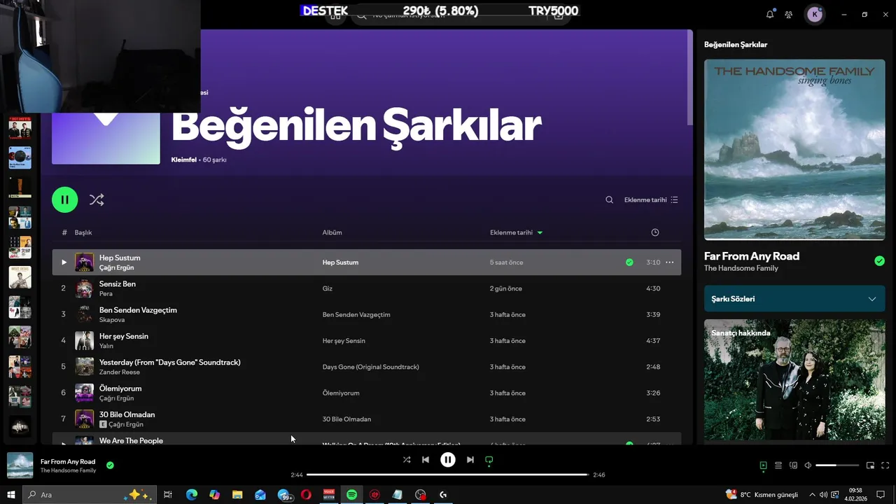Remove Hep Sustum from liked songs checkmark
This screenshot has height=504, width=896.
(629, 262)
